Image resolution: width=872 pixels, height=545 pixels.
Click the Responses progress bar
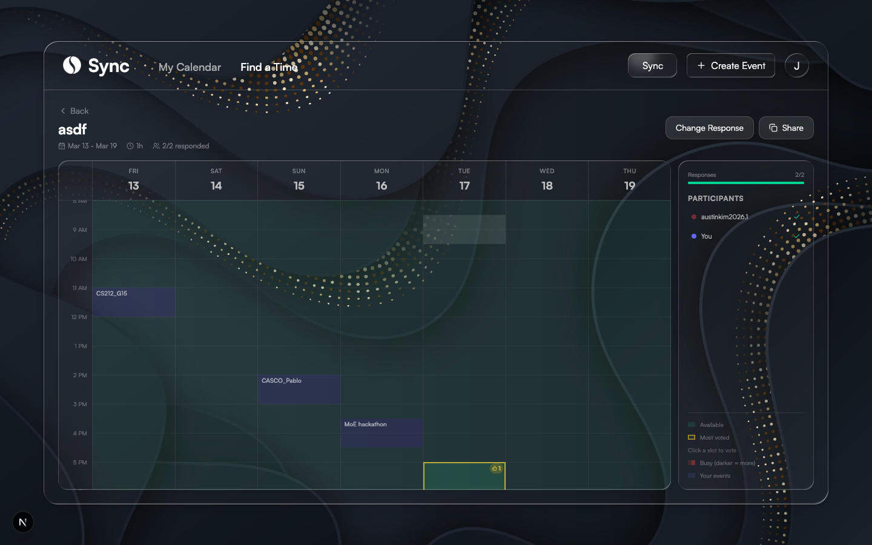coord(745,182)
